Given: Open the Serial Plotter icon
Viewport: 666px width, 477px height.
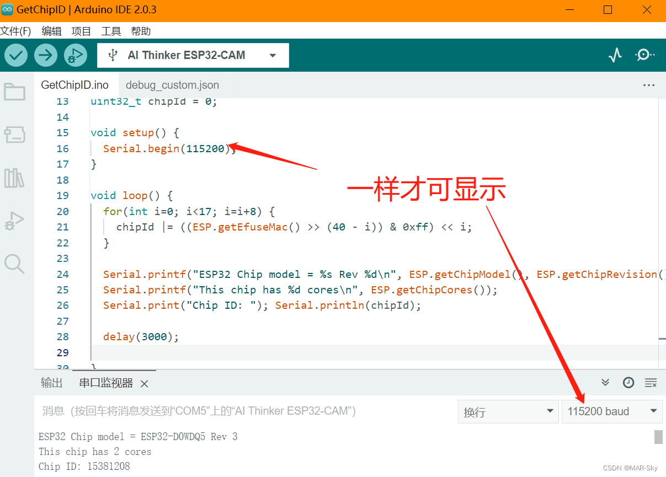Looking at the screenshot, I should coord(615,55).
